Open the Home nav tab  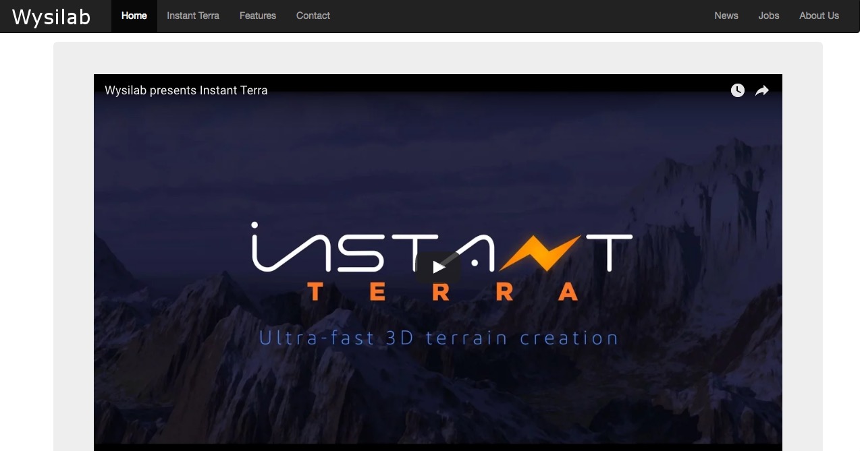[134, 16]
